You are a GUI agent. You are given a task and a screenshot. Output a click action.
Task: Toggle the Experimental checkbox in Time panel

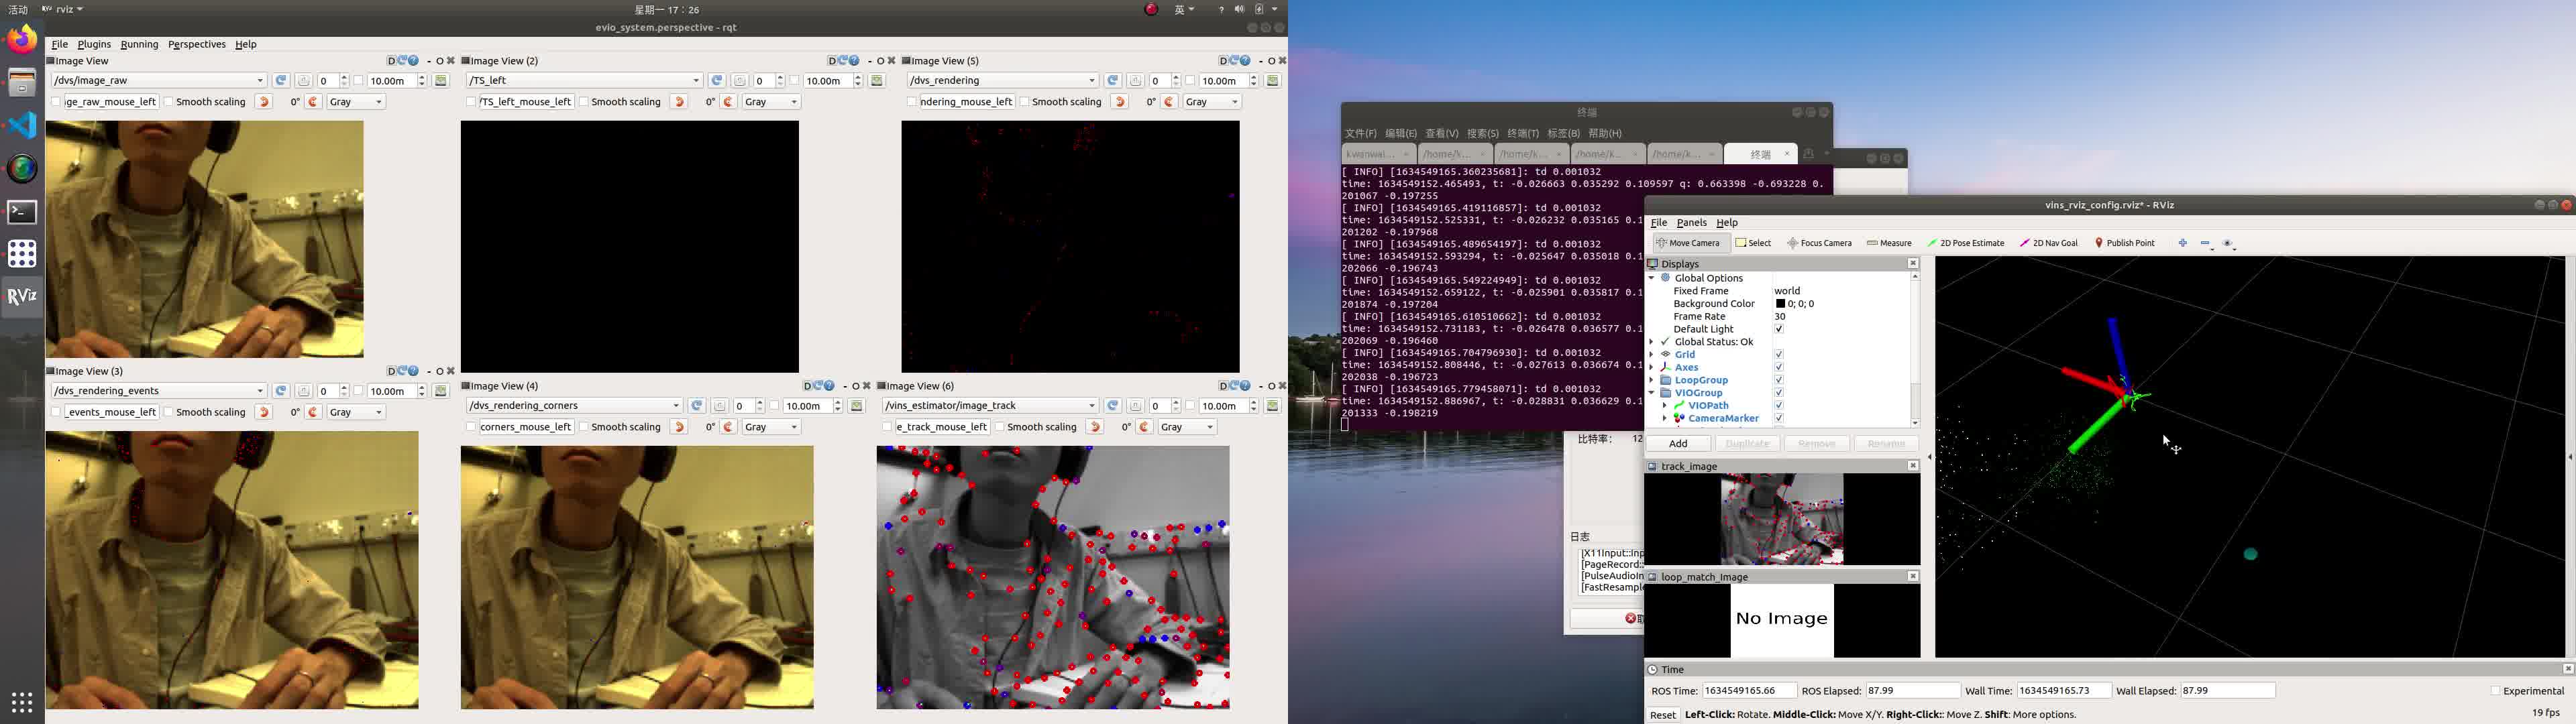click(2496, 691)
